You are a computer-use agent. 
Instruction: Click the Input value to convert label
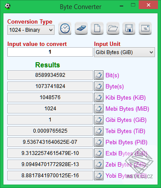[37, 44]
